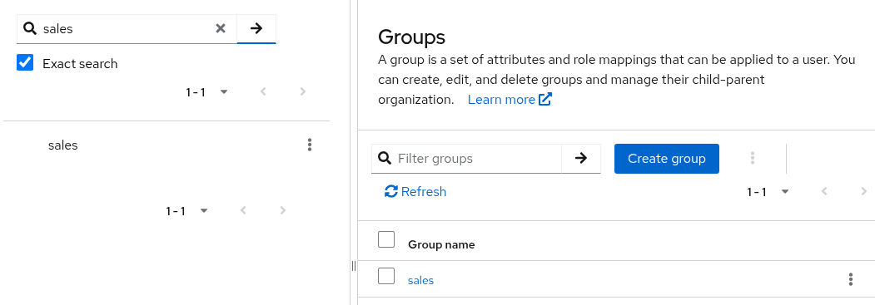Submit the Filter groups arrow button

point(581,159)
